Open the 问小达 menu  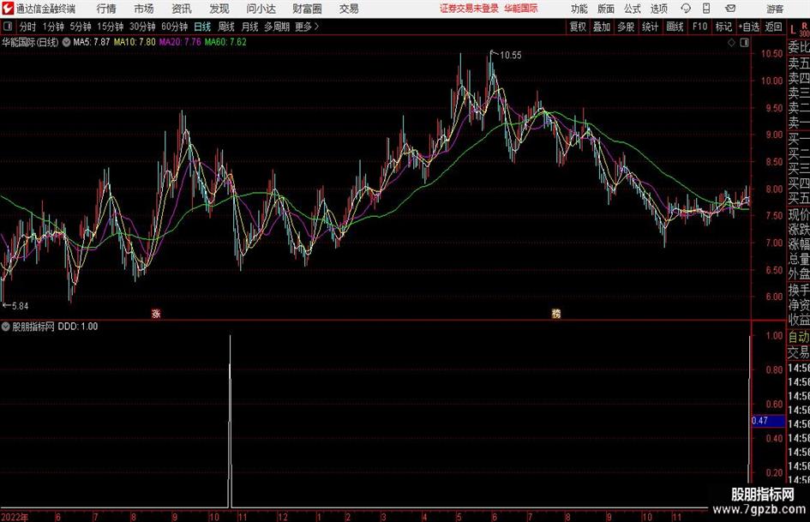(x=261, y=9)
